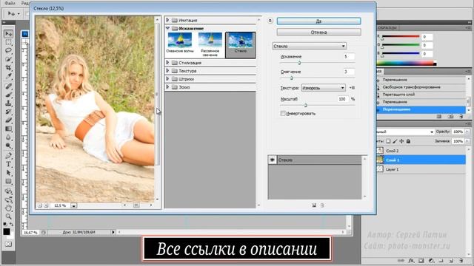Viewport: 474px width, 266px height.
Task: Select the Quick Selection tool
Action: 8,59
